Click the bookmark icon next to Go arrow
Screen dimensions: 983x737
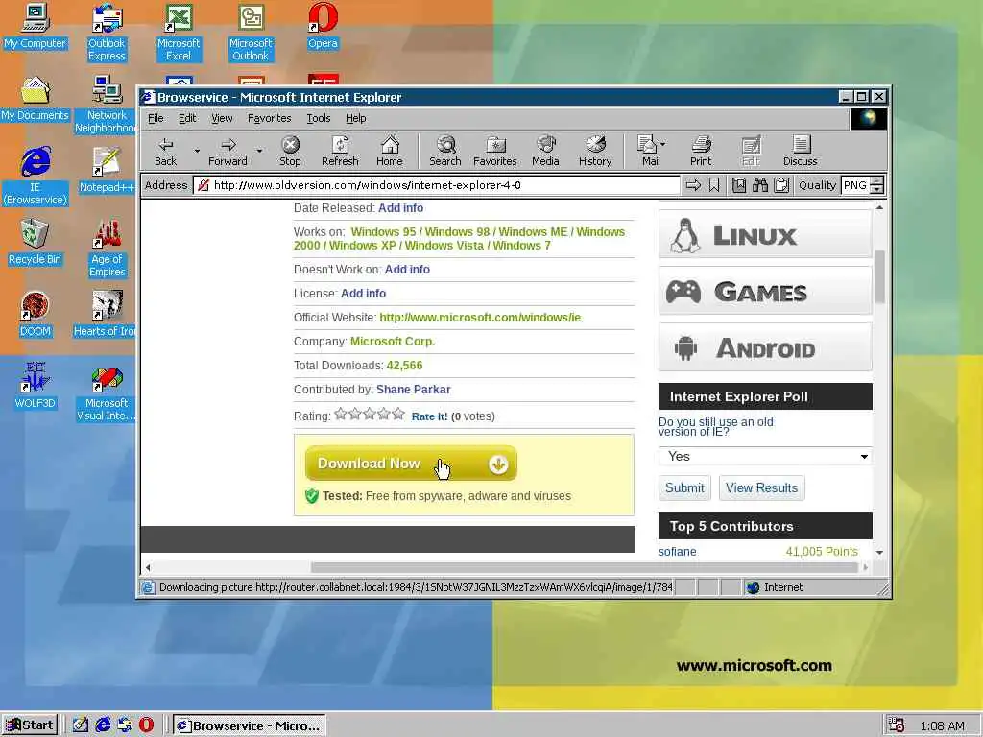pyautogui.click(x=714, y=185)
